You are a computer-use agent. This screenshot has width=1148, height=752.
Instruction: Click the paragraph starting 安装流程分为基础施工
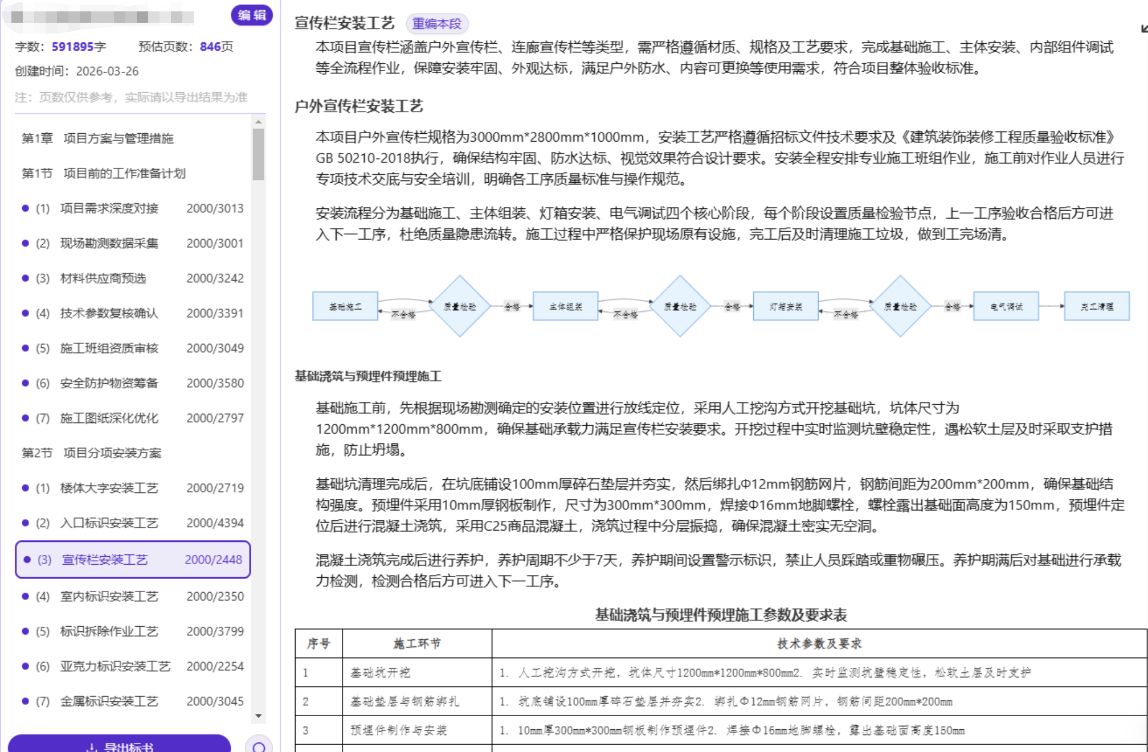[714, 224]
